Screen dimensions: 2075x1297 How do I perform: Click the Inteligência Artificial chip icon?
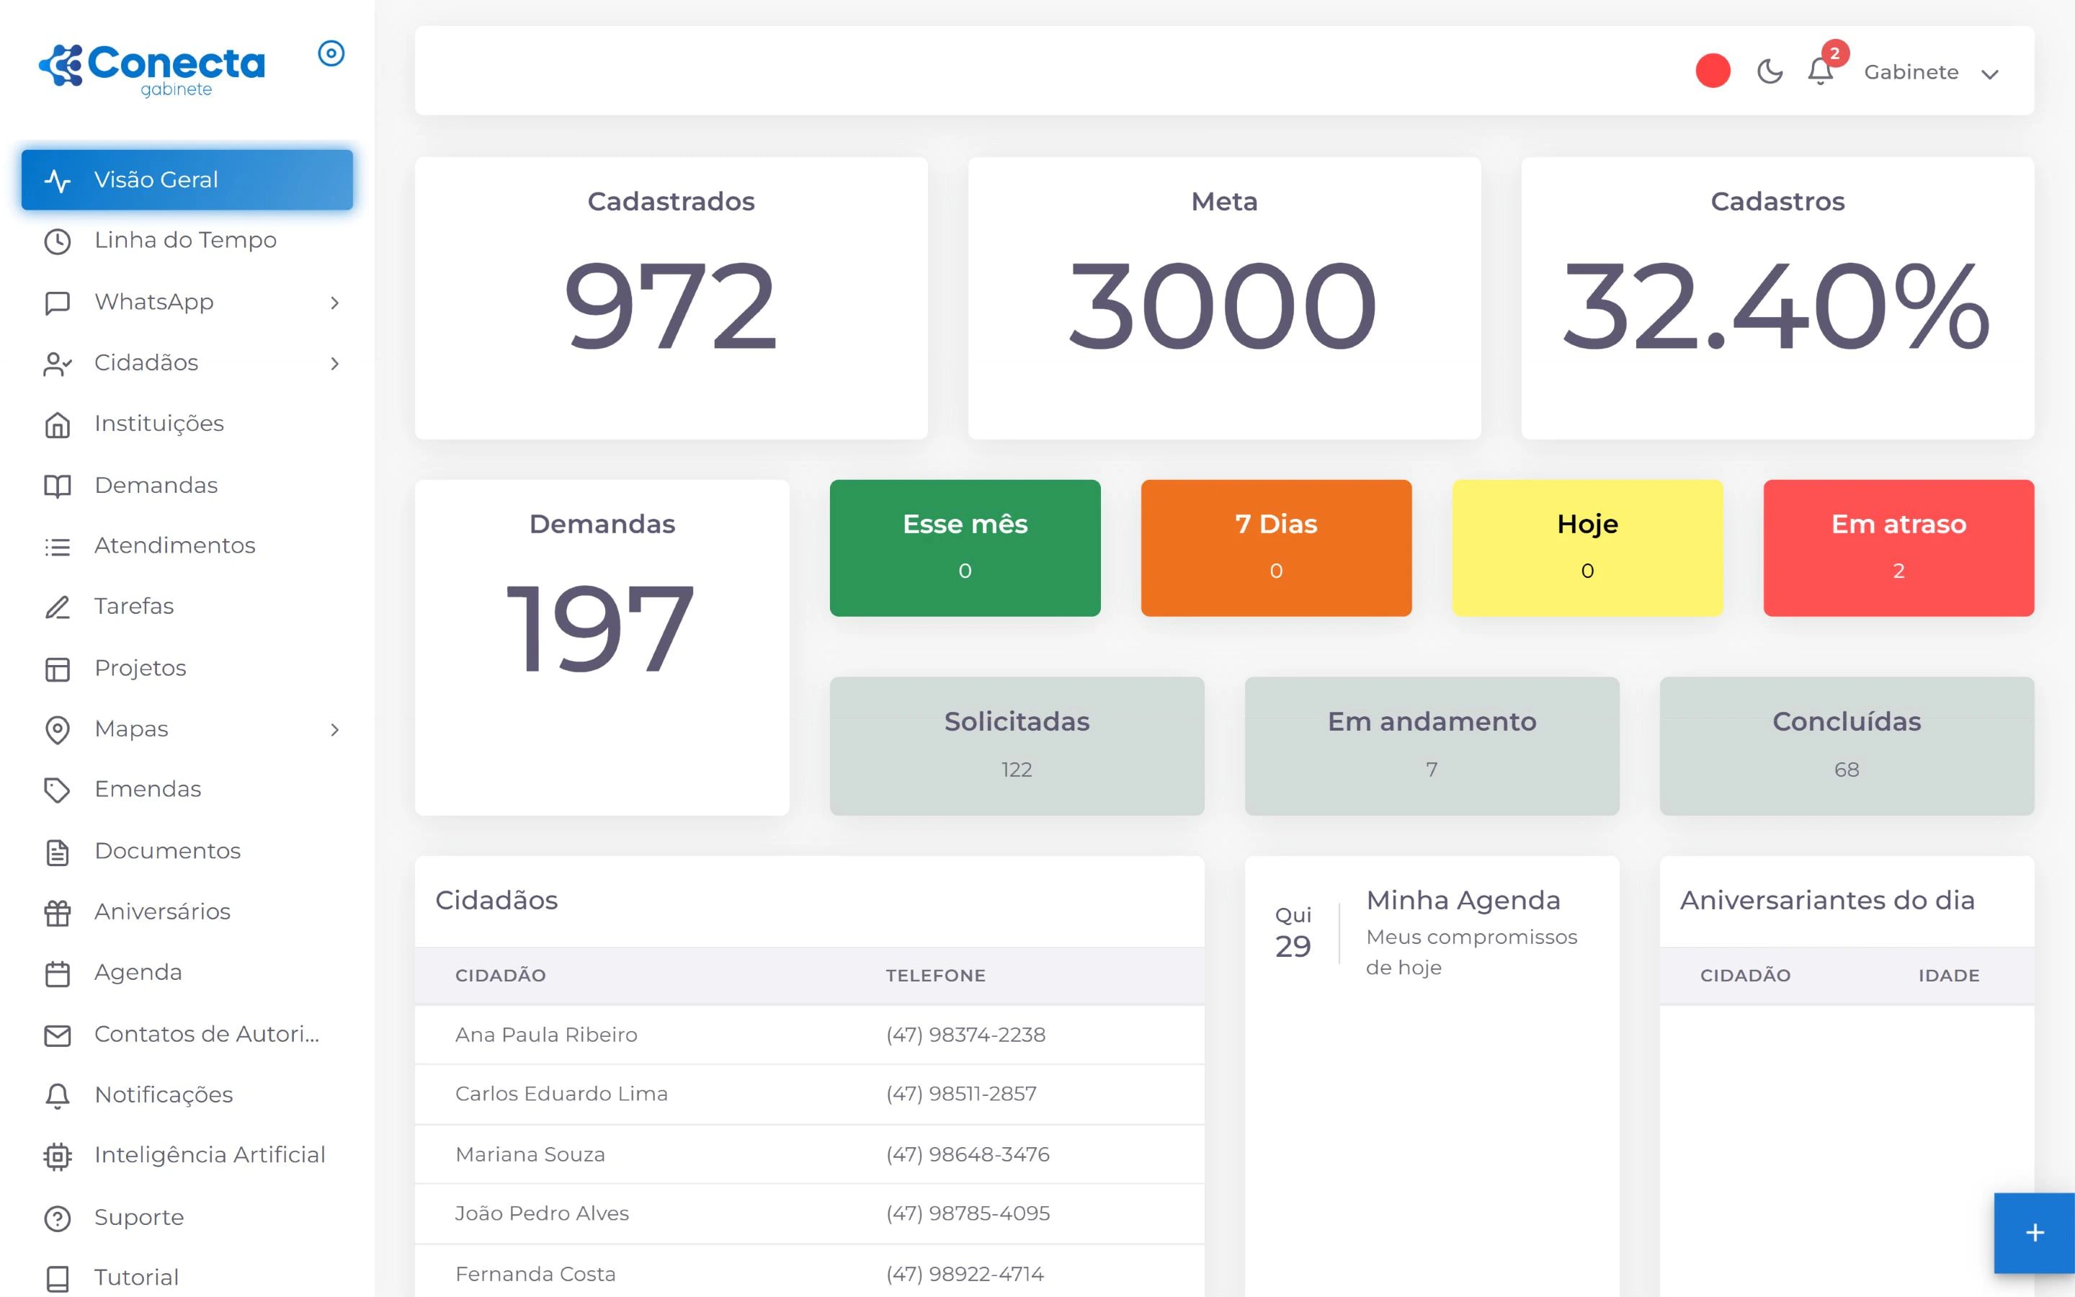(58, 1156)
